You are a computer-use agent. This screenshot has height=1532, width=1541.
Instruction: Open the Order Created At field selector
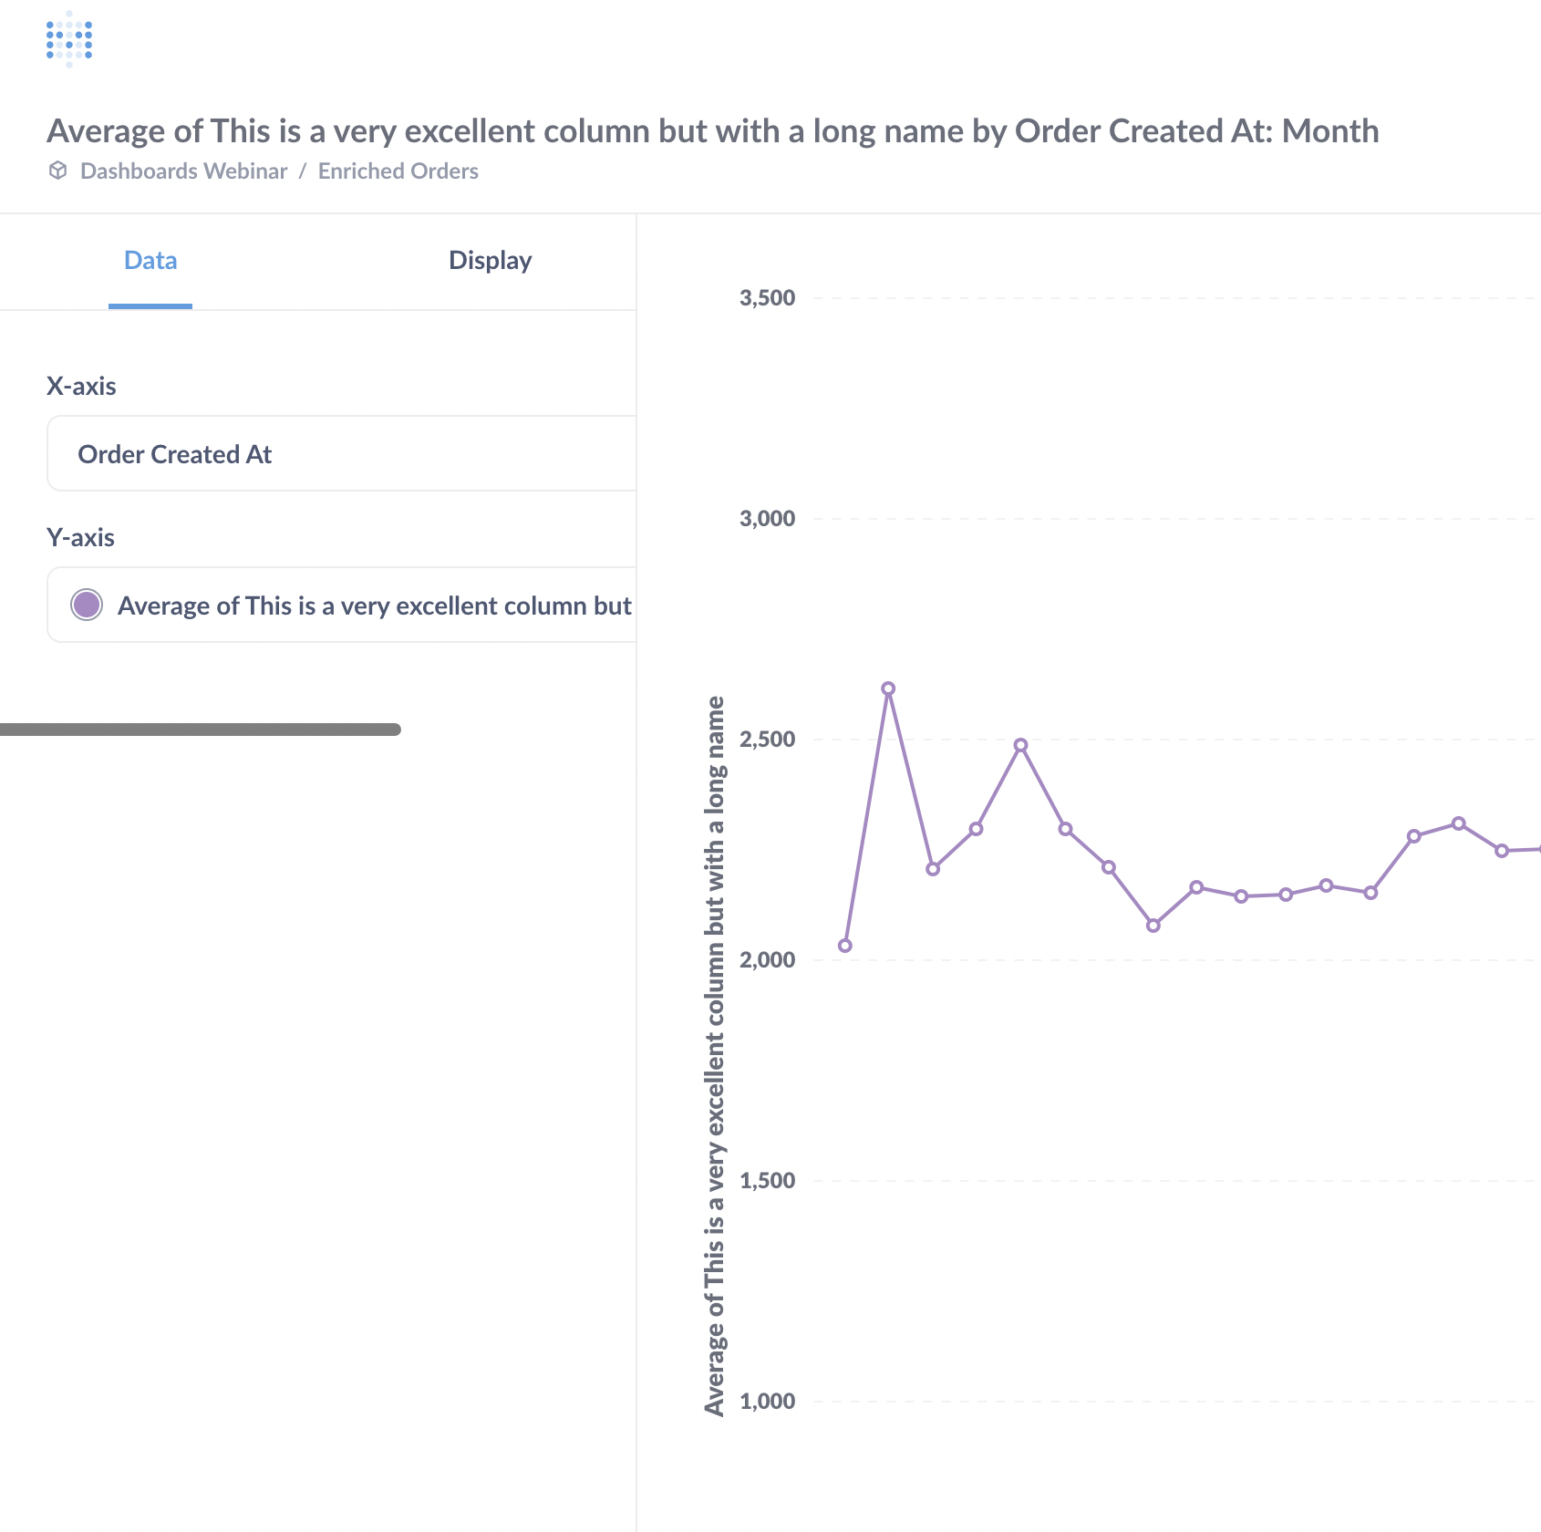337,453
